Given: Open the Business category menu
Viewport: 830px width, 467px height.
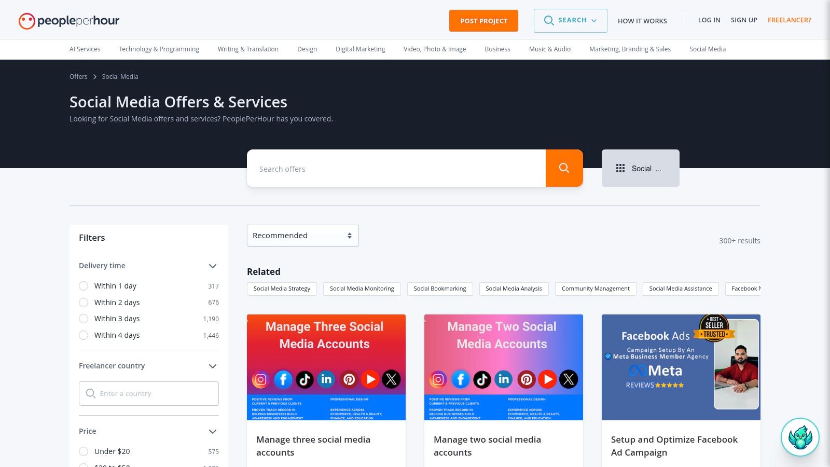Looking at the screenshot, I should (x=497, y=49).
